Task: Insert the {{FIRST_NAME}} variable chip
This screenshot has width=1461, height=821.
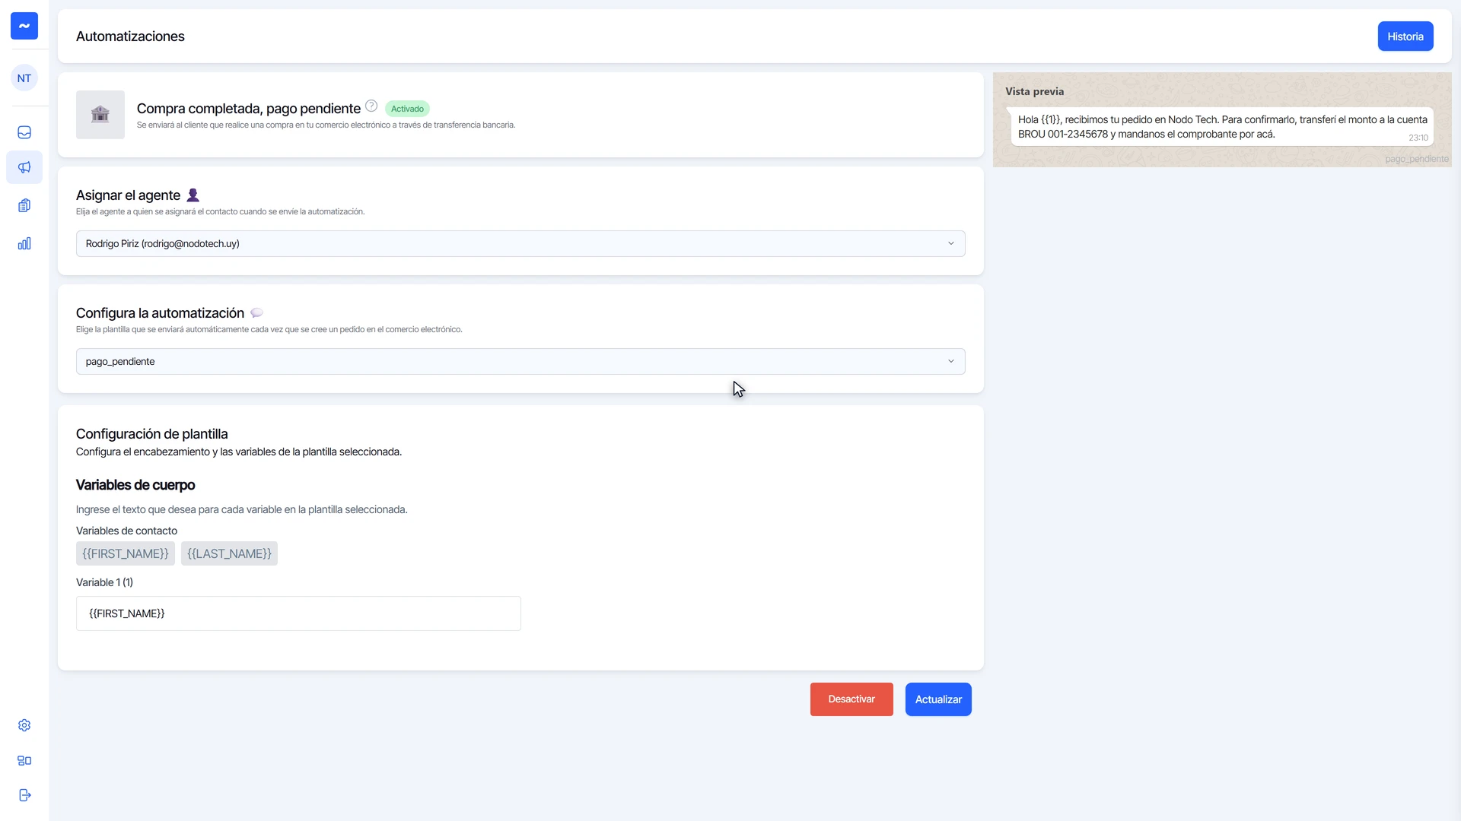Action: (126, 553)
